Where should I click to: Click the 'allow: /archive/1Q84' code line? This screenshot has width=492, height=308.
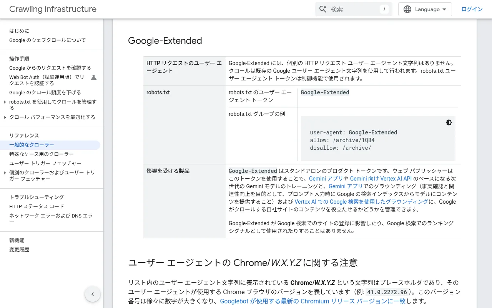pos(342,140)
